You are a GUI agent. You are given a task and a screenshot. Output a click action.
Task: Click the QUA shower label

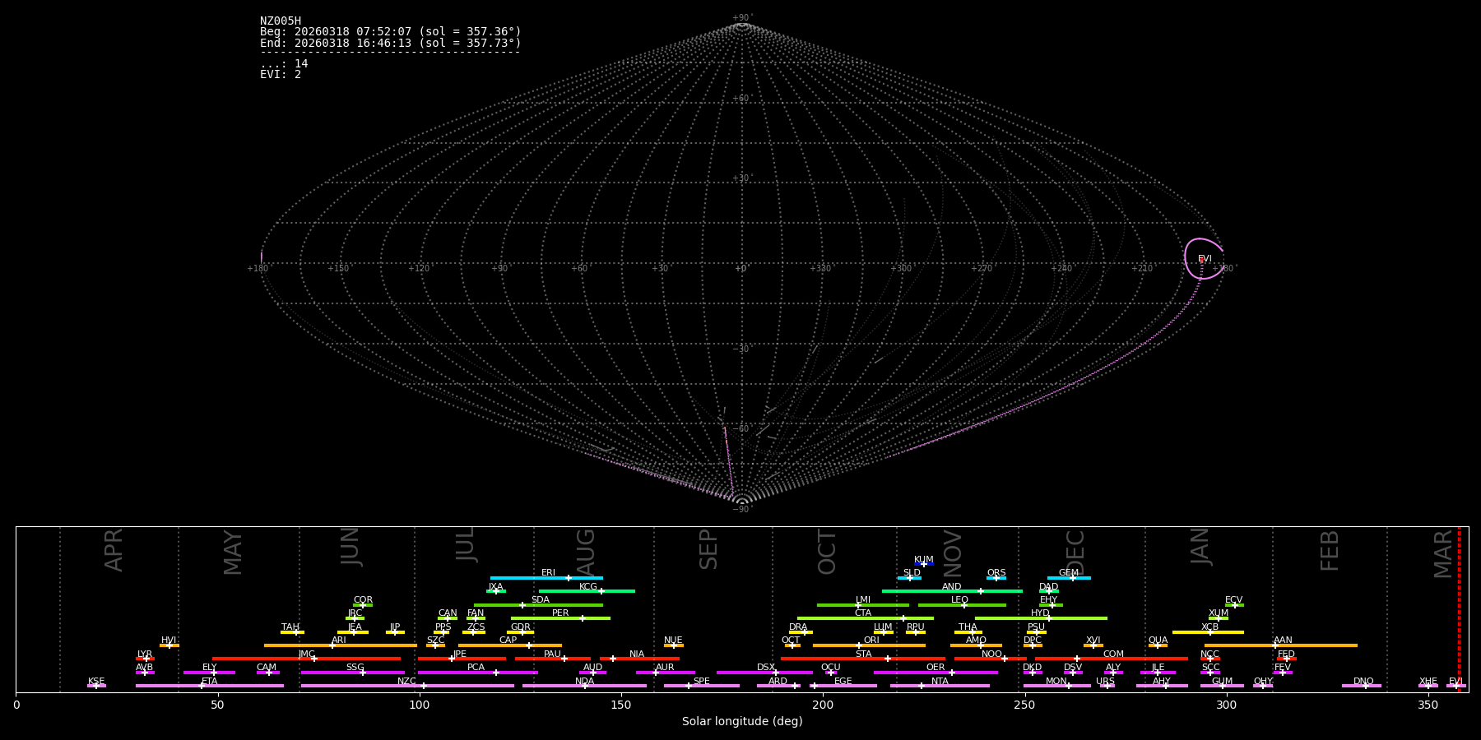pyautogui.click(x=1158, y=641)
